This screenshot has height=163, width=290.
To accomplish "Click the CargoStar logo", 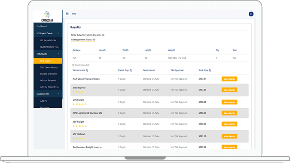I will coord(47,16).
